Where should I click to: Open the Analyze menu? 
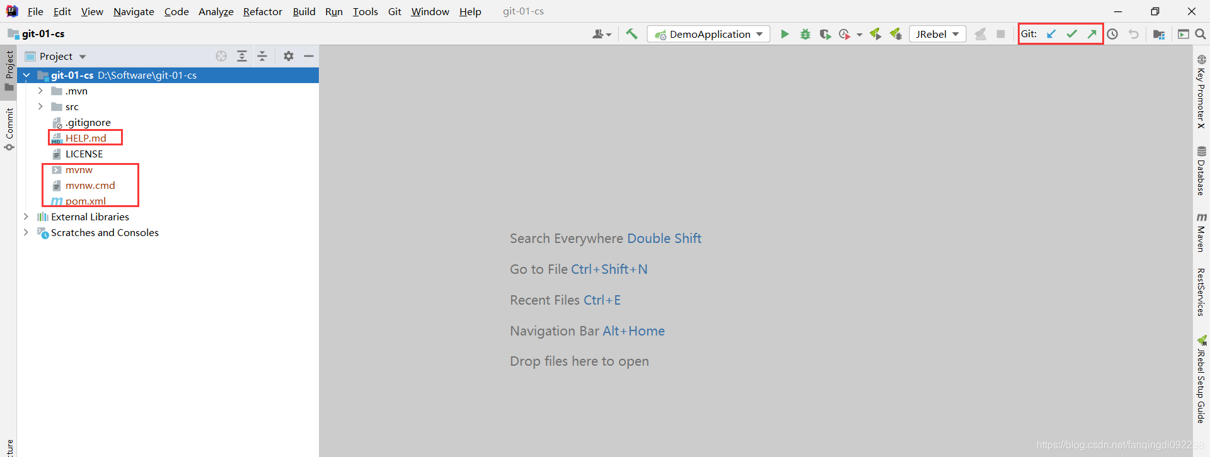pos(216,11)
